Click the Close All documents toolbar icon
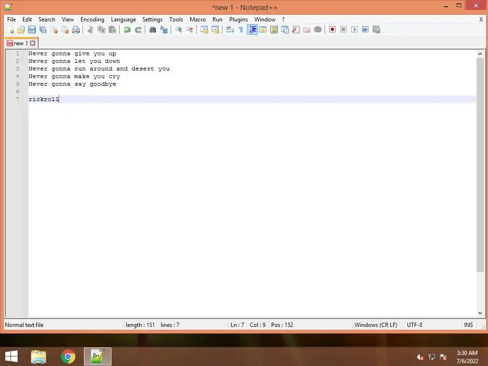 (x=65, y=30)
